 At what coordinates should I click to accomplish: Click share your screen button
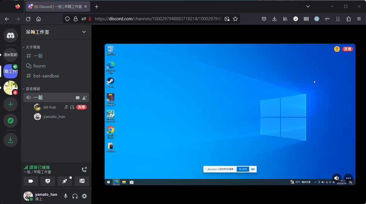(48, 181)
